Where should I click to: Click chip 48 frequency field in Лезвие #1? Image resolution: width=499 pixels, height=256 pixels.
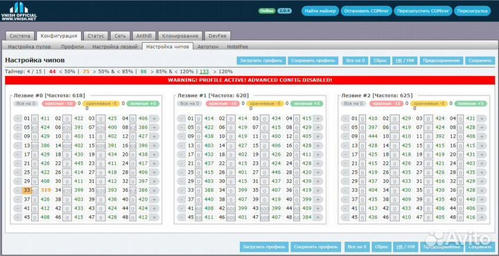297,217
